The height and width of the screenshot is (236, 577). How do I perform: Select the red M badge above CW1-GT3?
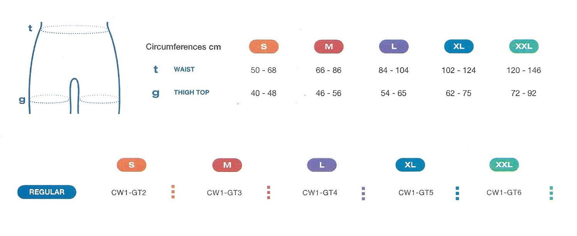tap(227, 165)
